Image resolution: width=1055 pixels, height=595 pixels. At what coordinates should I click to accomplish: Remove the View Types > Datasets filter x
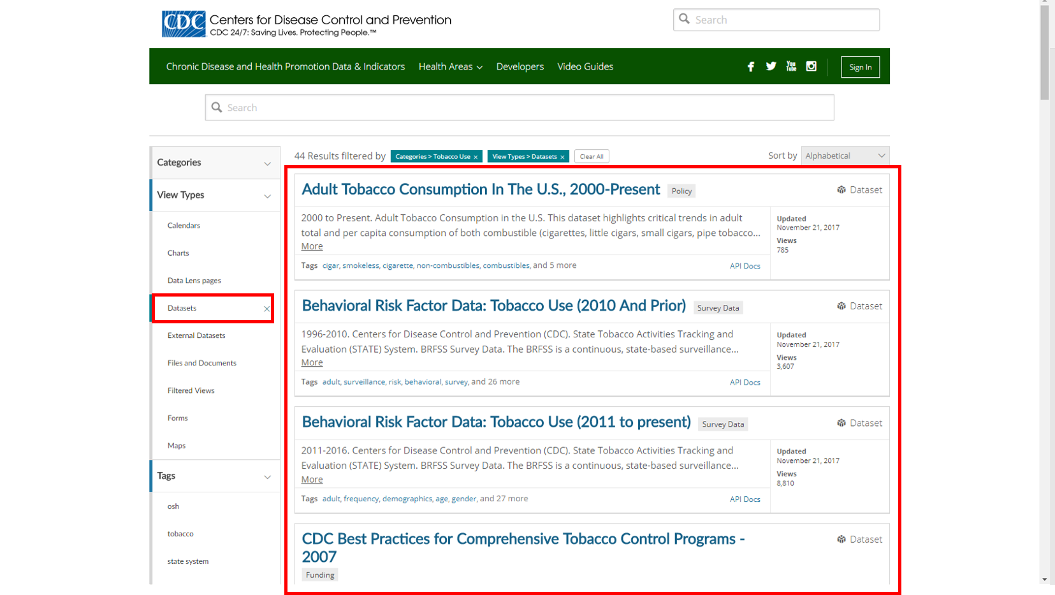562,157
